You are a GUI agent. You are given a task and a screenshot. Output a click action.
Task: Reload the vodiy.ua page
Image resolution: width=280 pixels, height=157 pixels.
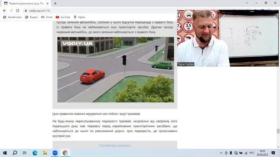(x=17, y=10)
